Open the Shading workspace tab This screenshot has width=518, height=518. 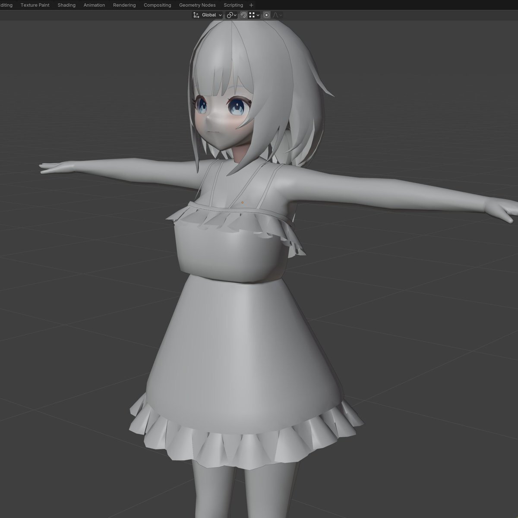coord(66,5)
